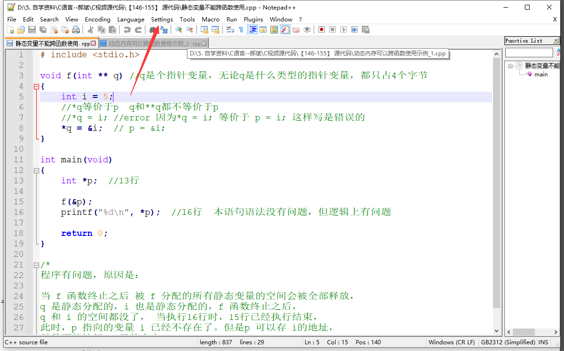Screen dimensions: 564x351
Task: Collapse the file node in Function List tree
Action: [510, 66]
